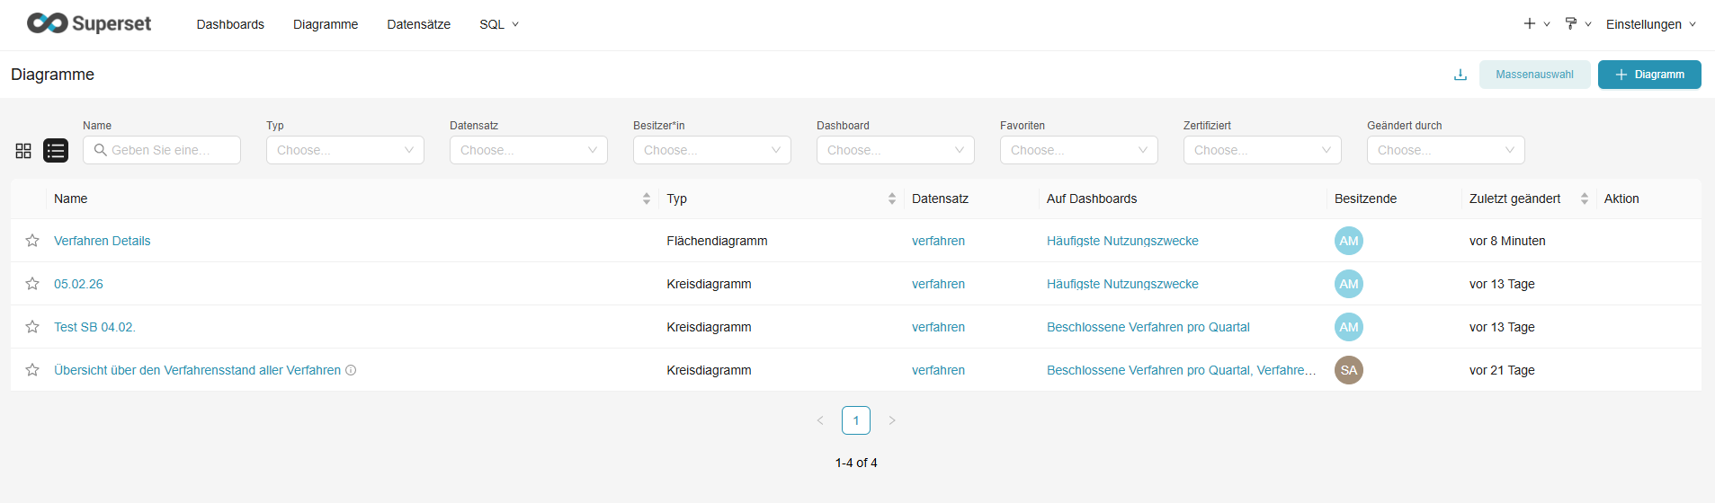
Task: Go to the Dashboards menu
Action: click(x=230, y=24)
